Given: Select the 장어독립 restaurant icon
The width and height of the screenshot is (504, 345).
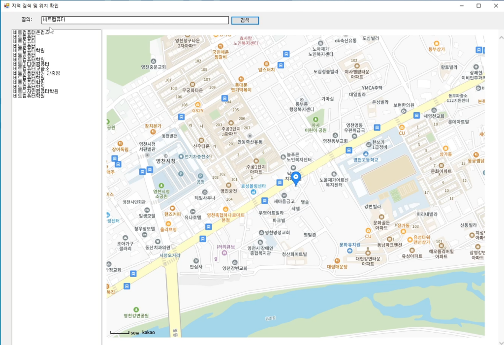Looking at the screenshot, I should coord(120,143).
